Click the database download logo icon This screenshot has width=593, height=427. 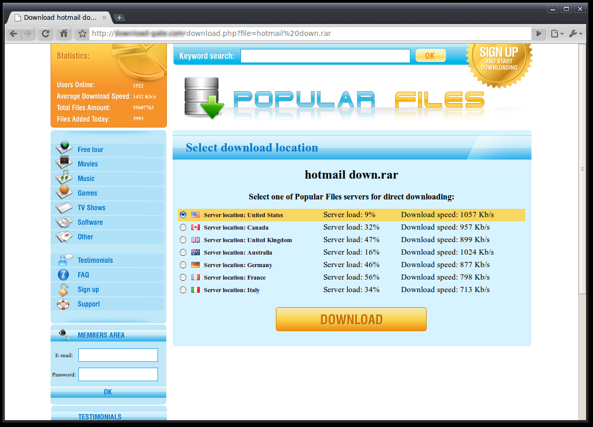(x=203, y=97)
